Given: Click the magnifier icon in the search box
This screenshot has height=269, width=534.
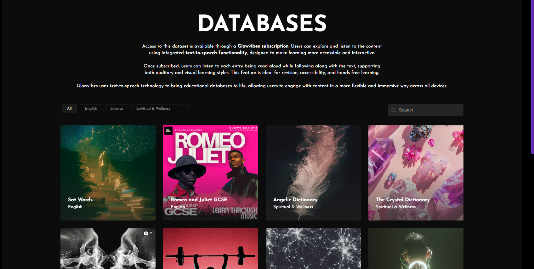Looking at the screenshot, I should tap(394, 110).
